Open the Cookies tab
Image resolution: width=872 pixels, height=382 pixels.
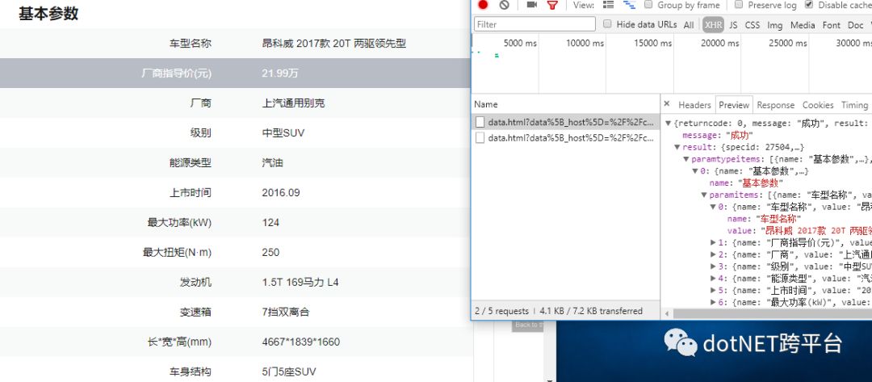817,104
